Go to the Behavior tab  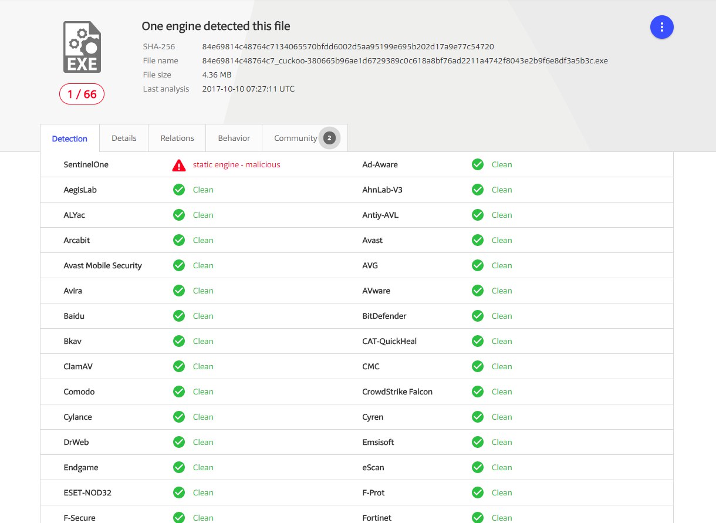[x=234, y=138]
